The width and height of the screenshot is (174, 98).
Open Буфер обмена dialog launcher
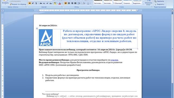pyautogui.click(x=26, y=7)
